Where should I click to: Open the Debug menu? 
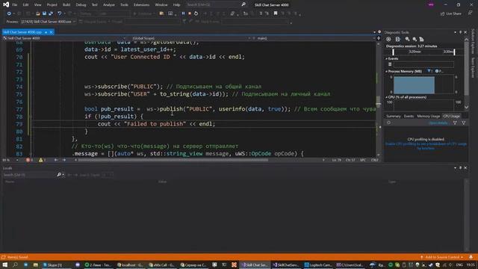click(x=81, y=5)
